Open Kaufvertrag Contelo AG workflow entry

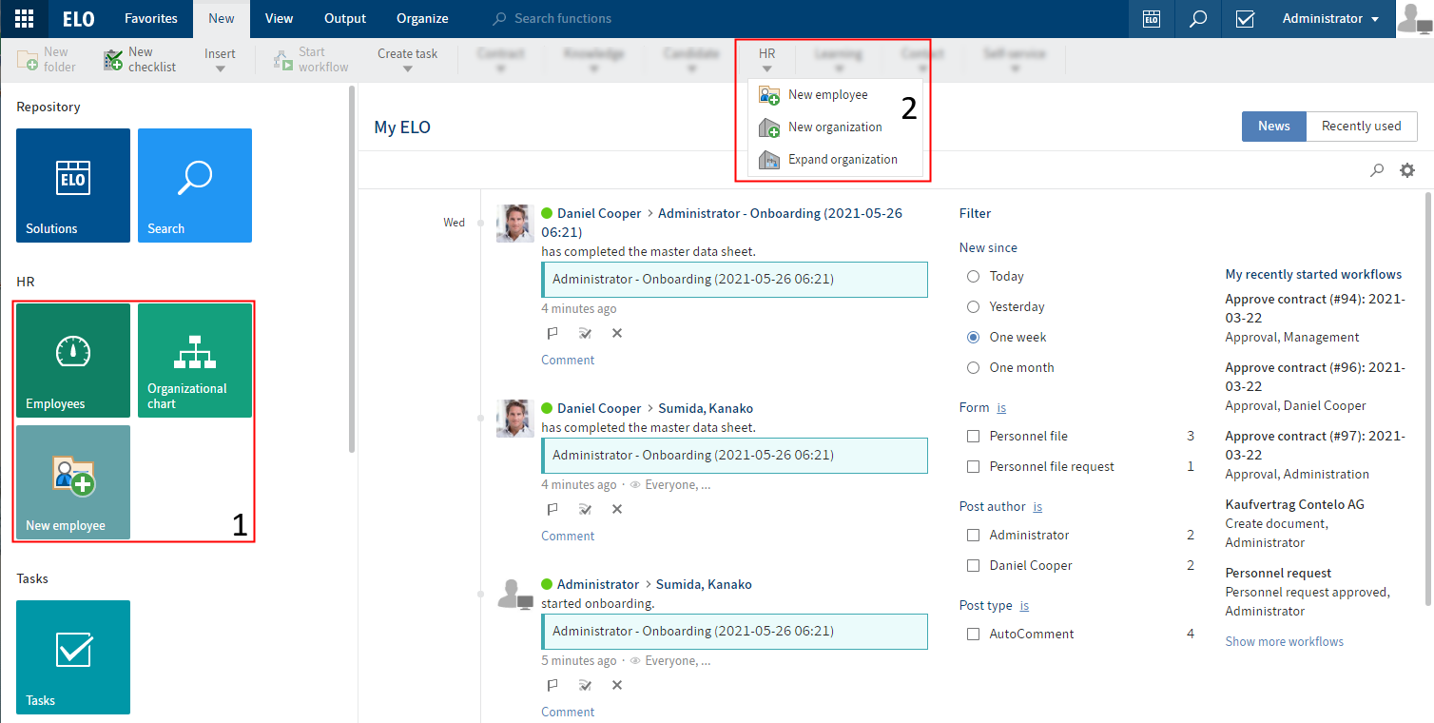pyautogui.click(x=1294, y=523)
